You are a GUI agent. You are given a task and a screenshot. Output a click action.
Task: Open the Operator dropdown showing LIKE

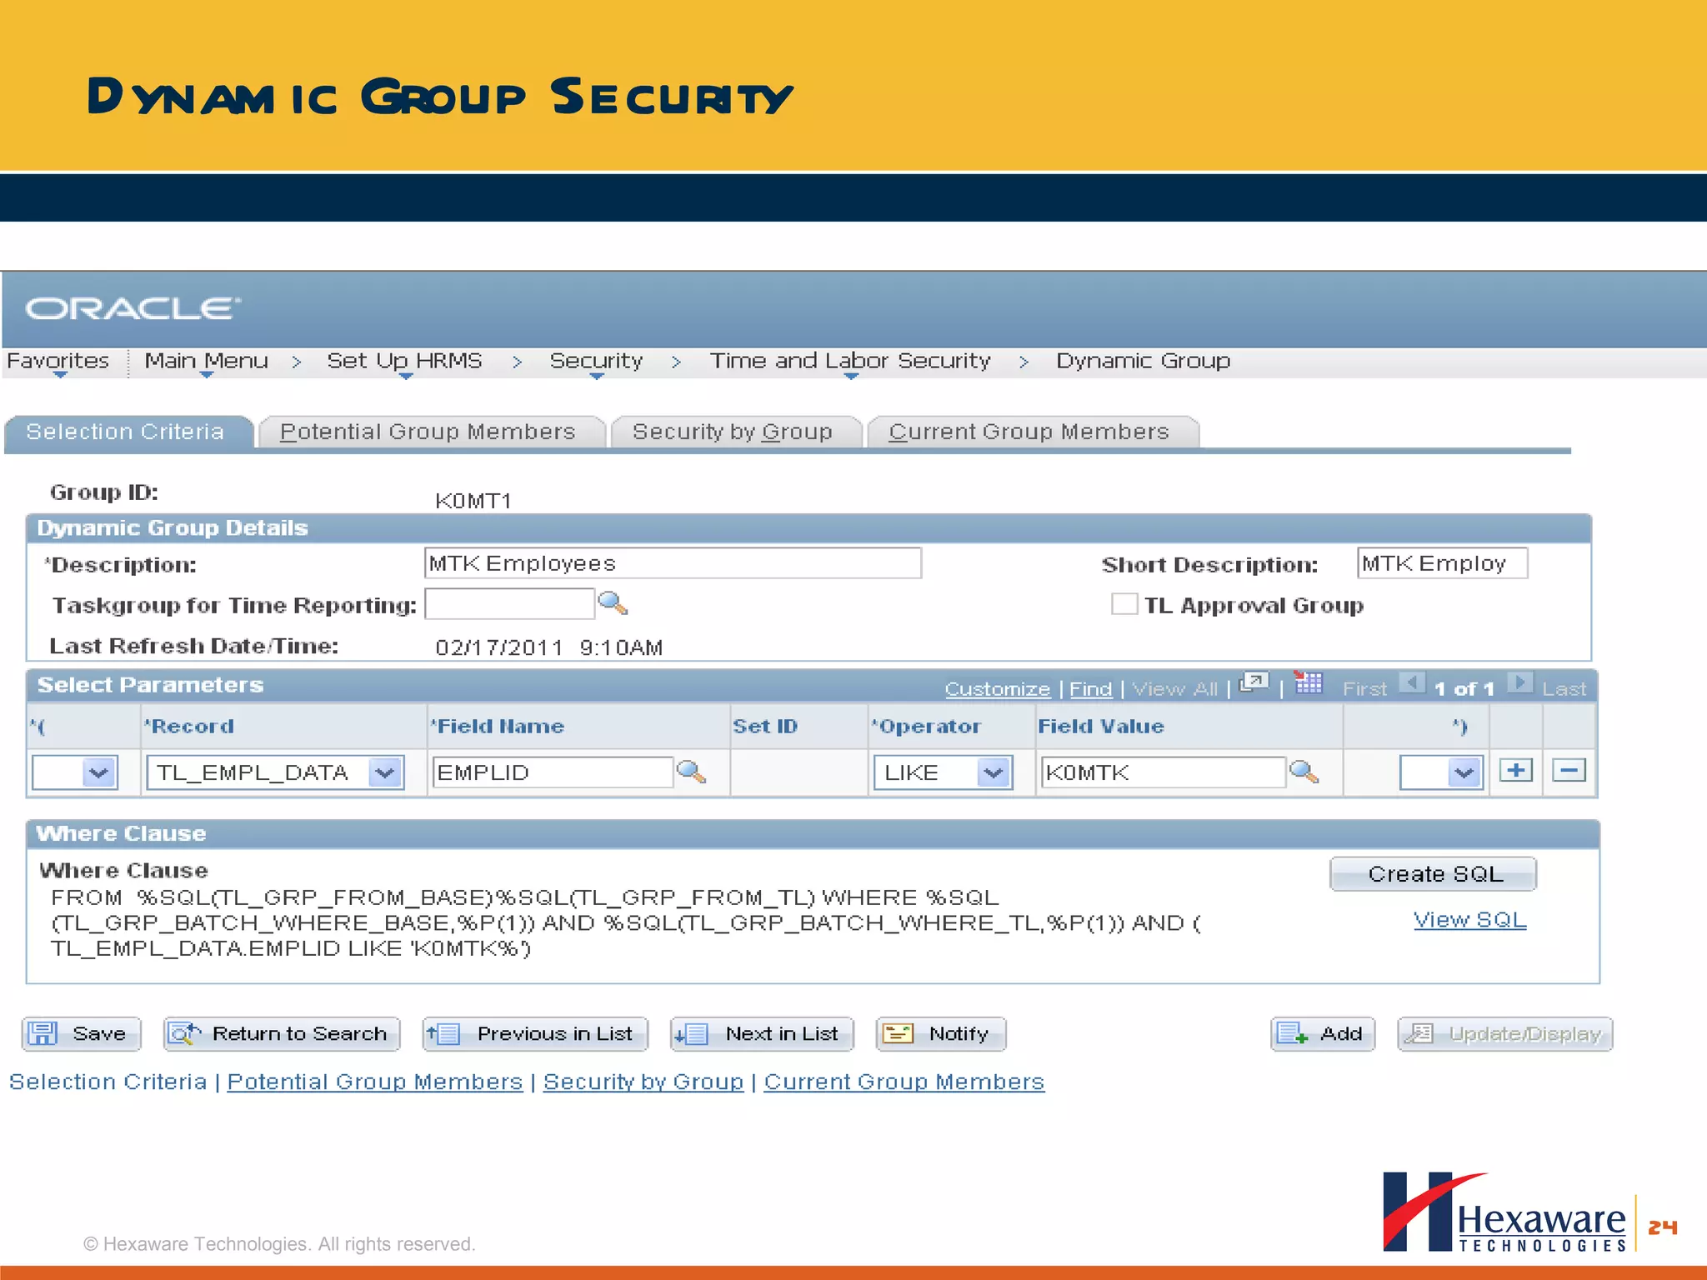coord(943,772)
